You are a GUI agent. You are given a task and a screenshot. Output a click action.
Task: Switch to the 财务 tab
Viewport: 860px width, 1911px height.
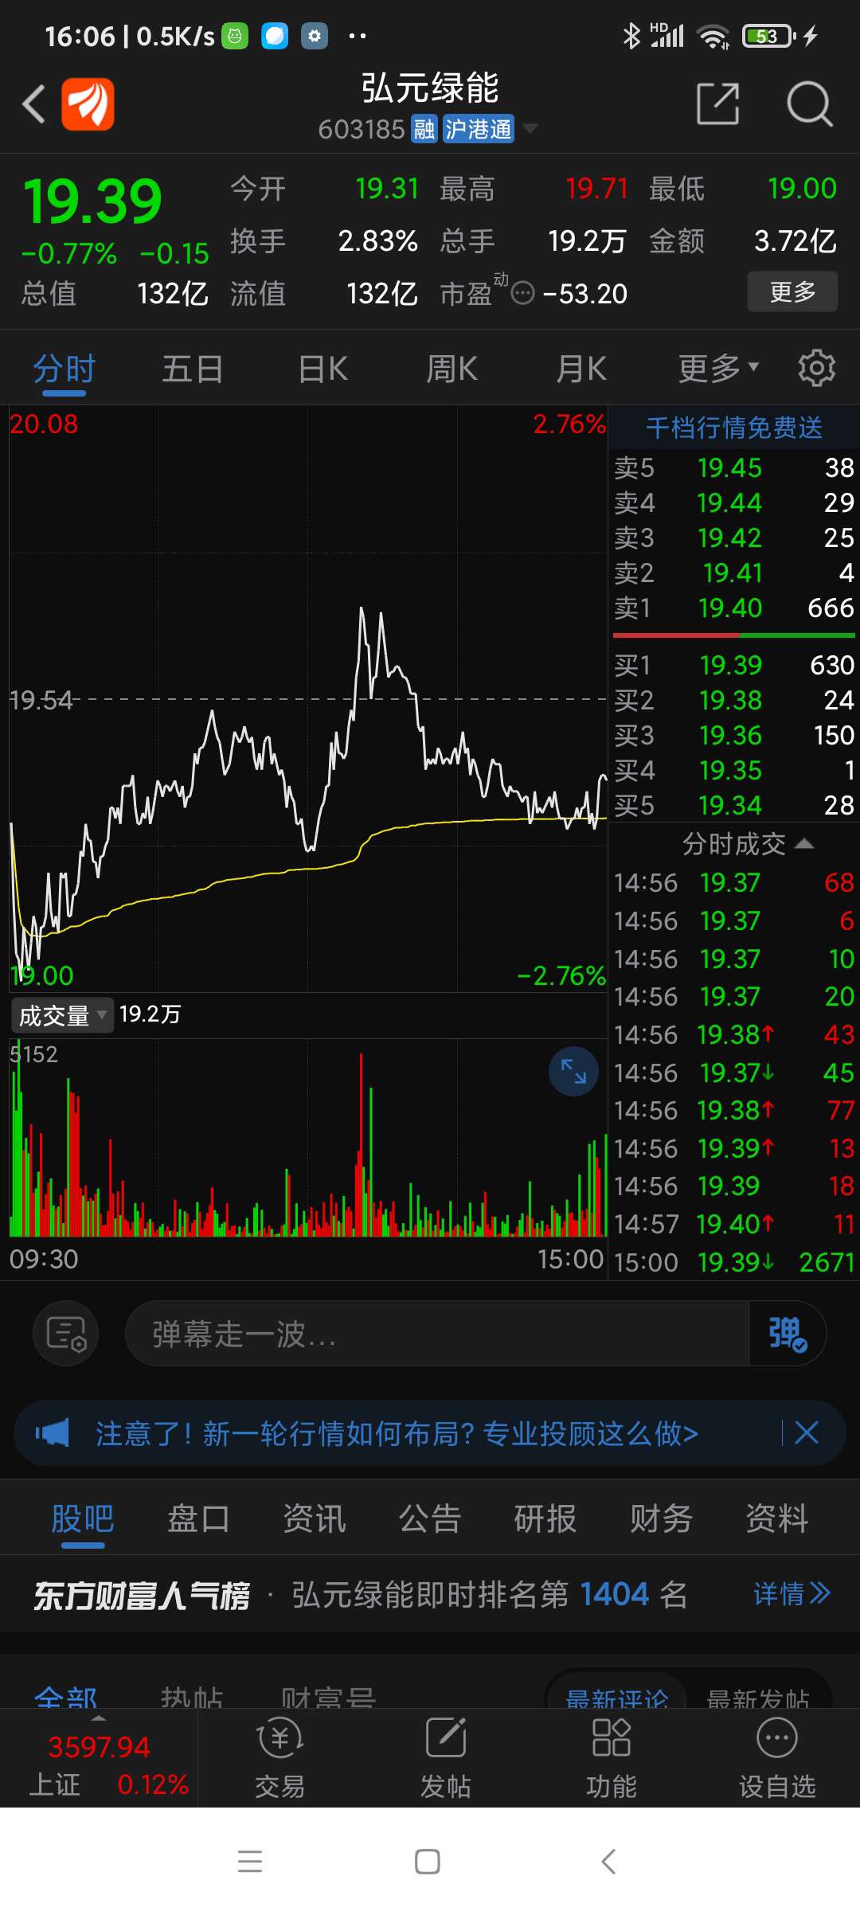[661, 1518]
